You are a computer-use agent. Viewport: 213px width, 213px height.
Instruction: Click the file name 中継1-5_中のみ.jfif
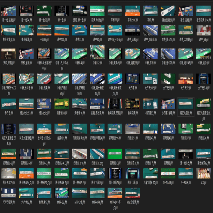(62, 66)
